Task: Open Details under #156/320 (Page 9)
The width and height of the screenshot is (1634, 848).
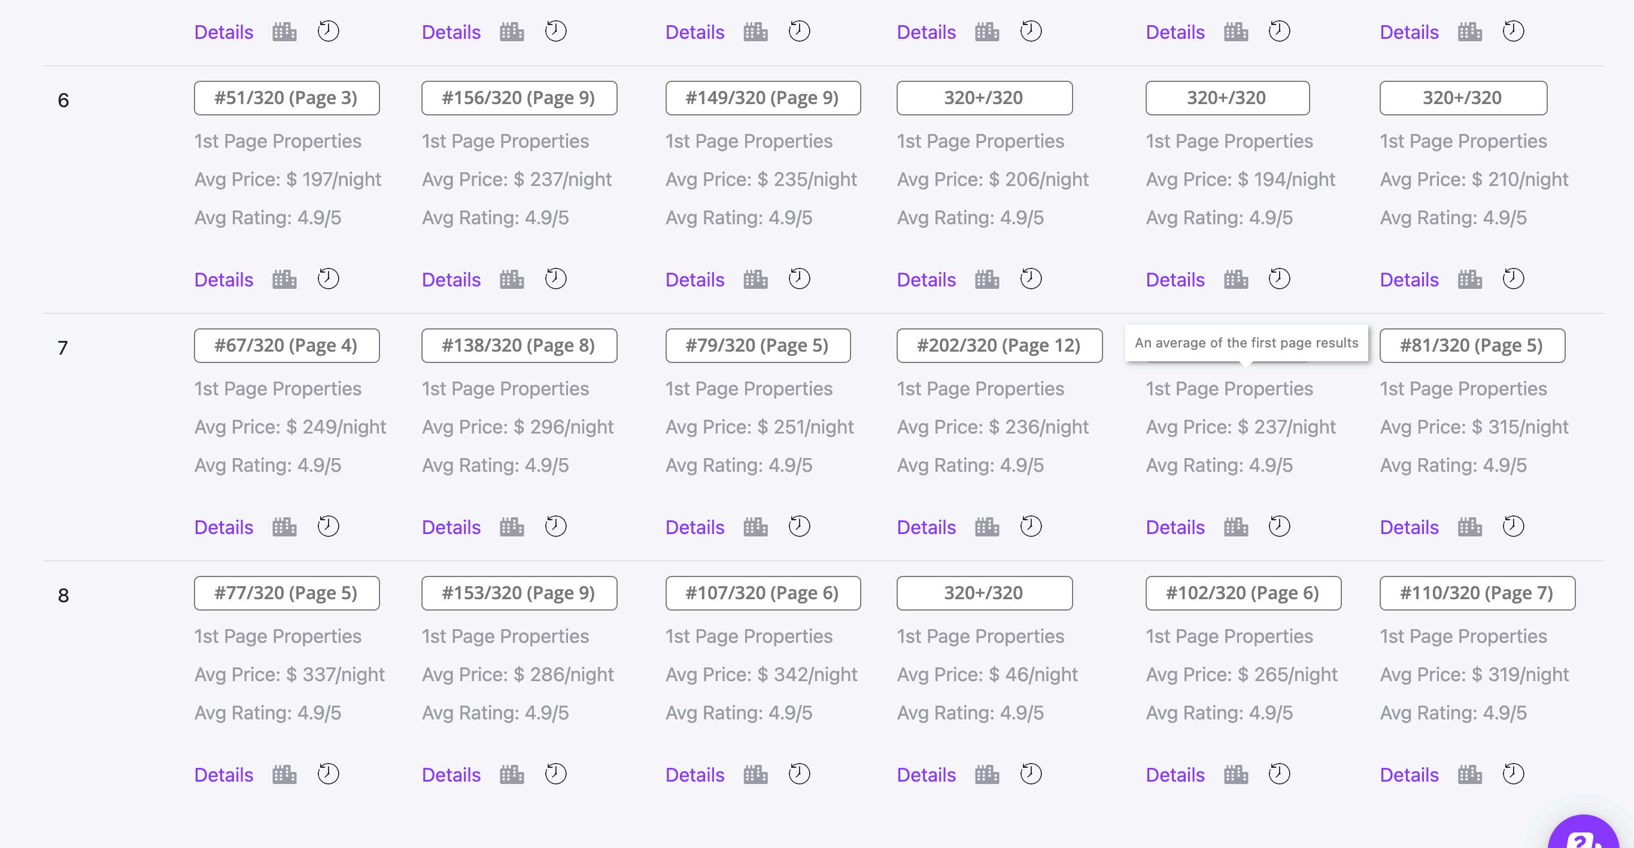Action: [x=451, y=279]
